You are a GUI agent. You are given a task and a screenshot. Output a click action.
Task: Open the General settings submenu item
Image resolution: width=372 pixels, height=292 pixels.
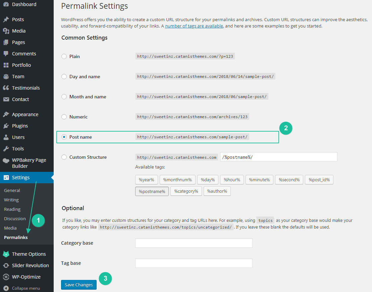pyautogui.click(x=12, y=190)
